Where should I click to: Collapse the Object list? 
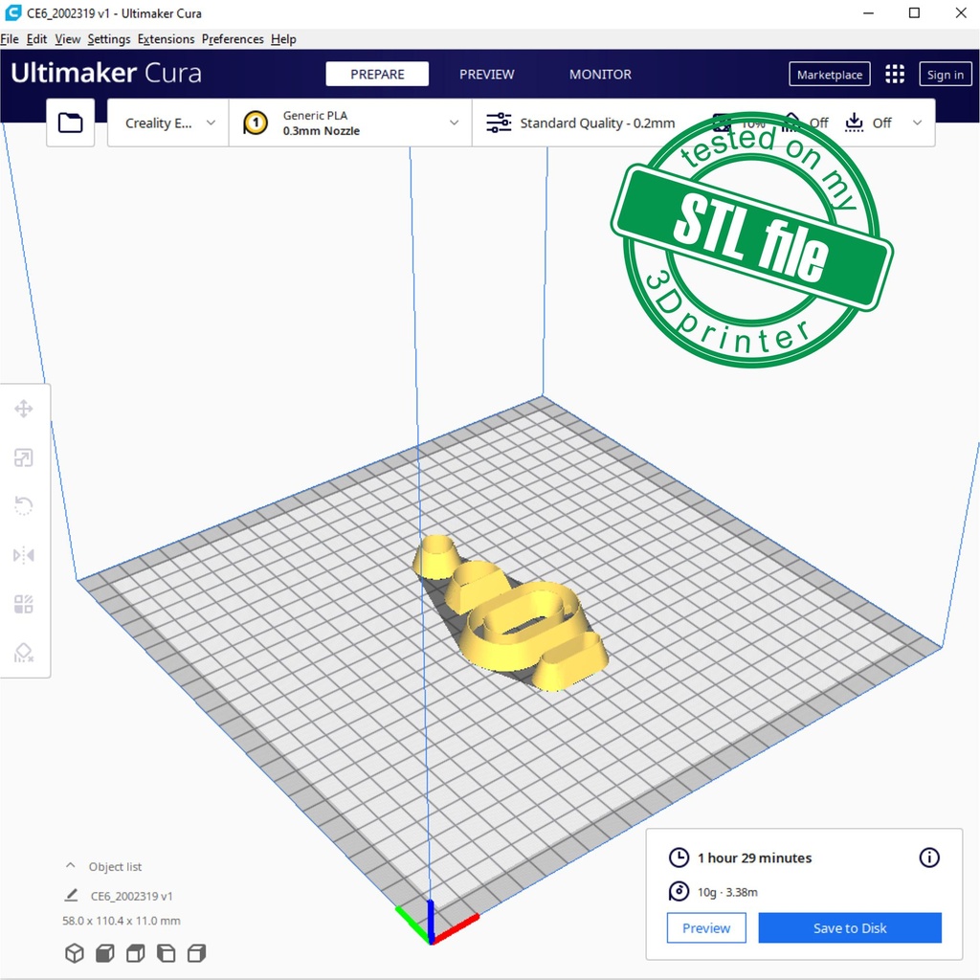70,866
